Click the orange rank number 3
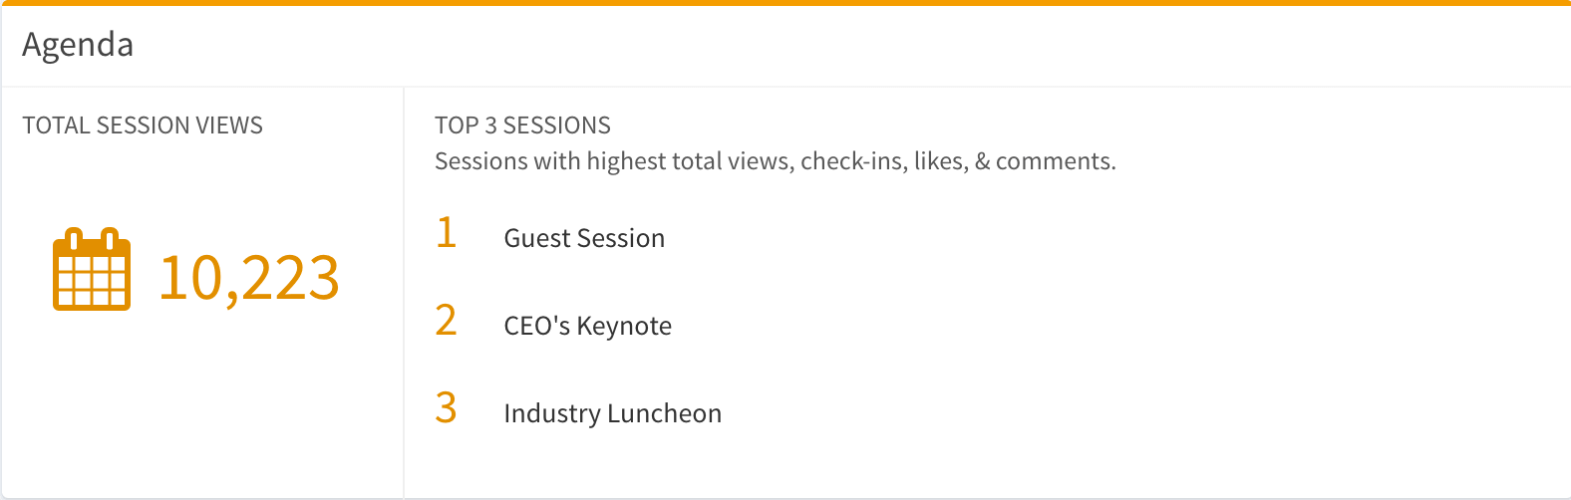Viewport: 1571px width, 500px height. coord(447,408)
